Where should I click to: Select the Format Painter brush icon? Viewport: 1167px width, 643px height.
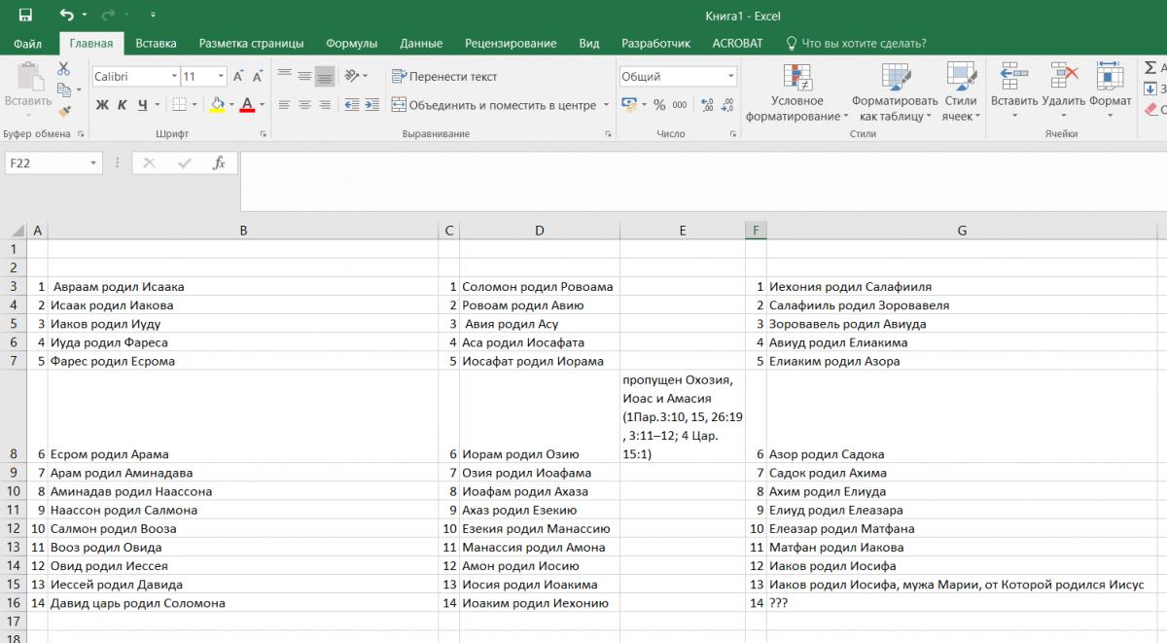click(x=63, y=112)
